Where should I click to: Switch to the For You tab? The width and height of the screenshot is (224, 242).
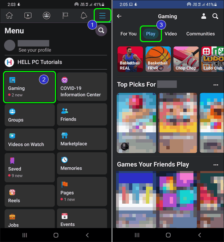click(x=128, y=34)
